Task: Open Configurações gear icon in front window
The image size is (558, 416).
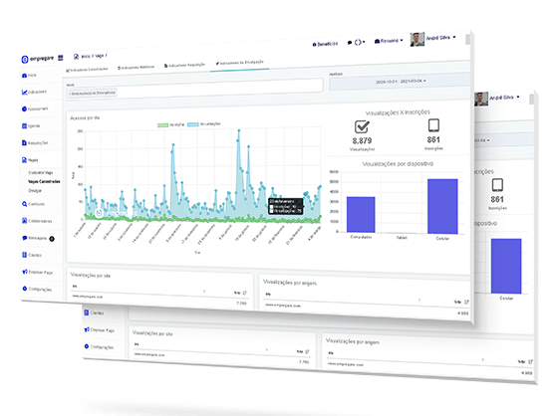Action: 24,289
